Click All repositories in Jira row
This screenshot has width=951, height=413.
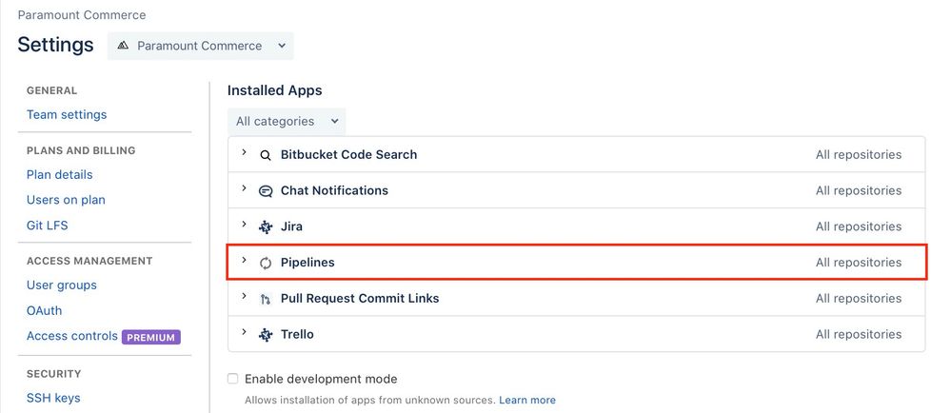pyautogui.click(x=859, y=226)
